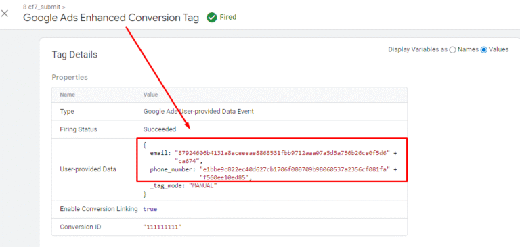Image resolution: width=520 pixels, height=247 pixels.
Task: Click the 'Fired' status text
Action: coord(228,17)
